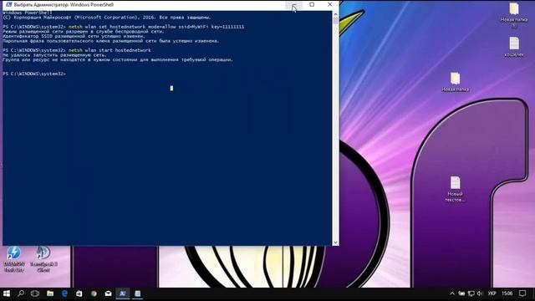The image size is (535, 301).
Task: Open network status icon in the tray
Action: point(471,293)
